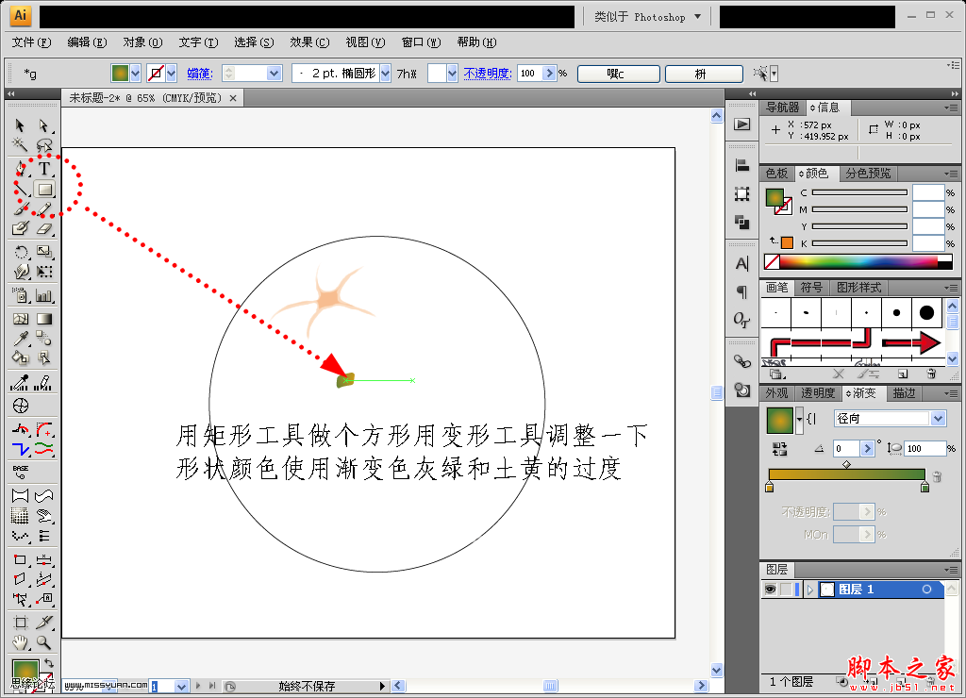Open the Paragraph panel icon
Image resolution: width=966 pixels, height=698 pixels.
[x=741, y=291]
